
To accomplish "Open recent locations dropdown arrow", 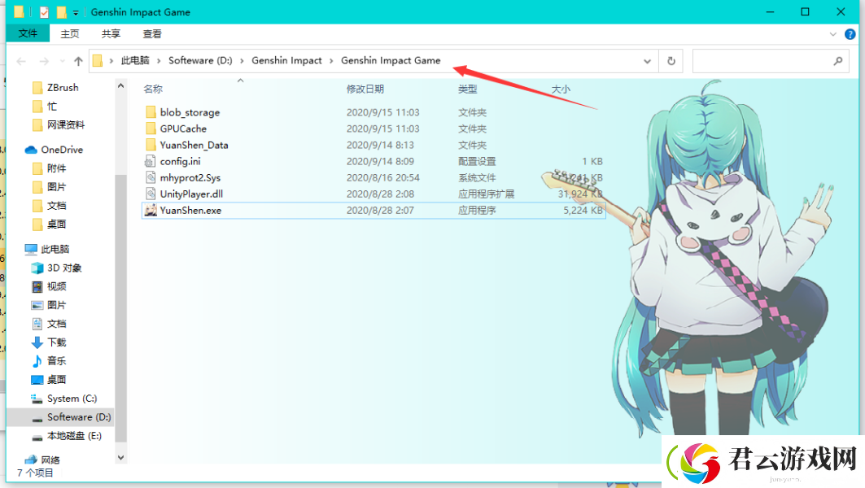I will tap(63, 61).
